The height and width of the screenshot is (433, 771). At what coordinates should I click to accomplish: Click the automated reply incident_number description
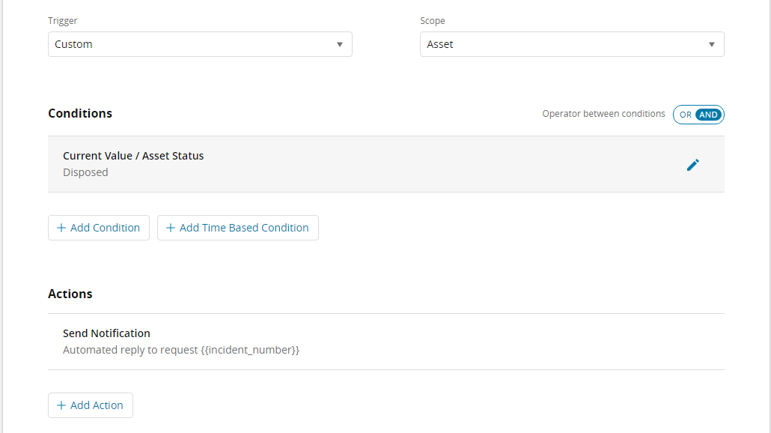click(x=181, y=350)
